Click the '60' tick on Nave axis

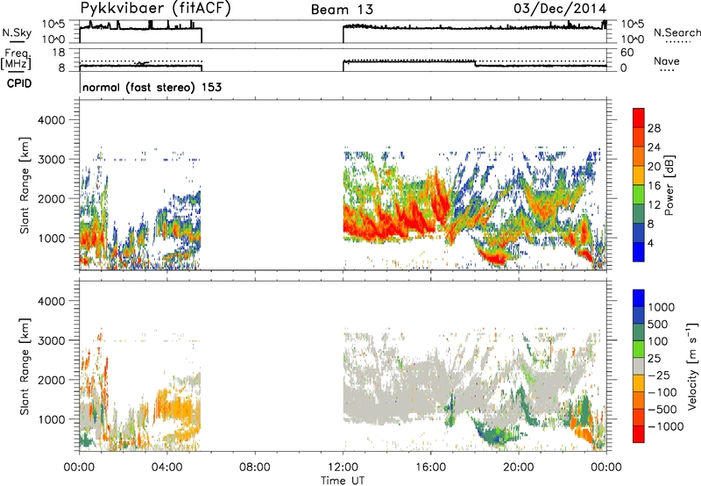tap(627, 53)
